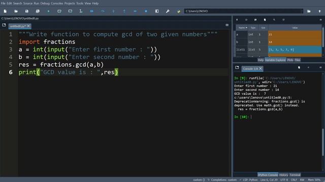Open the Source menu

(x=28, y=4)
